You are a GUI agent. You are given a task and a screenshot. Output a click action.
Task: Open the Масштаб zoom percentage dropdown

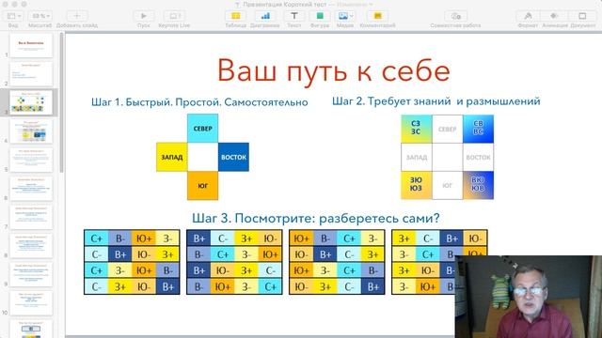point(40,16)
